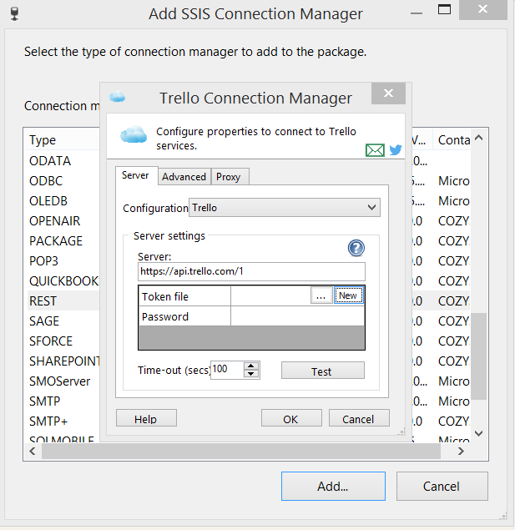Select the REST connection type row

pos(63,300)
